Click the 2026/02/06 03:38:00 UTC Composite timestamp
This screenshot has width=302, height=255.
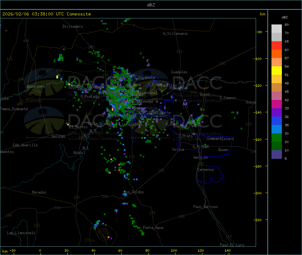point(46,14)
